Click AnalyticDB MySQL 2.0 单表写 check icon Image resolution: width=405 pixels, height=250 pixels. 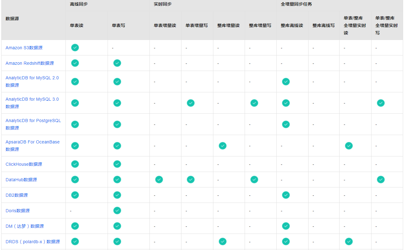(x=117, y=81)
